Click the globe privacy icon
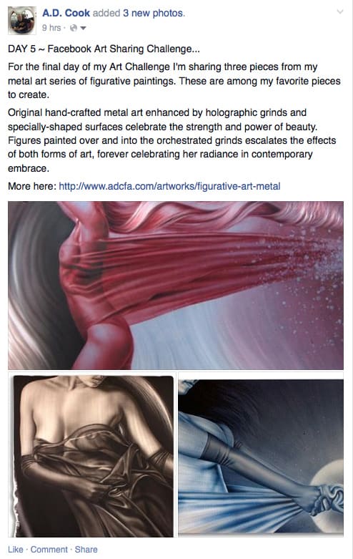 click(x=74, y=28)
